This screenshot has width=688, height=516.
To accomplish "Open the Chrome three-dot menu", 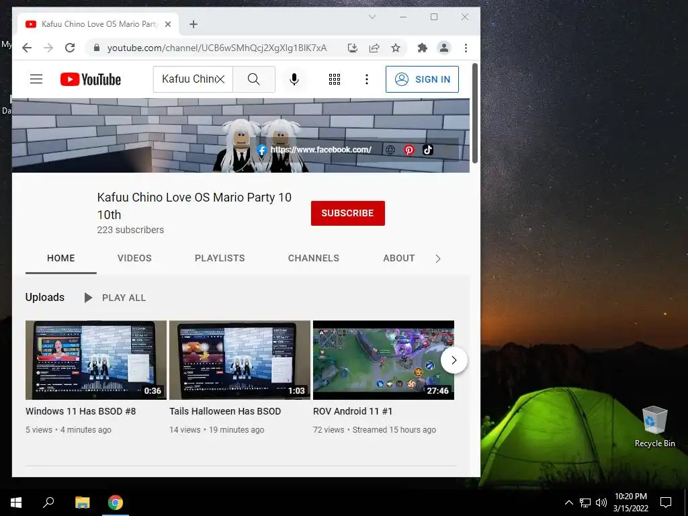I will [466, 48].
